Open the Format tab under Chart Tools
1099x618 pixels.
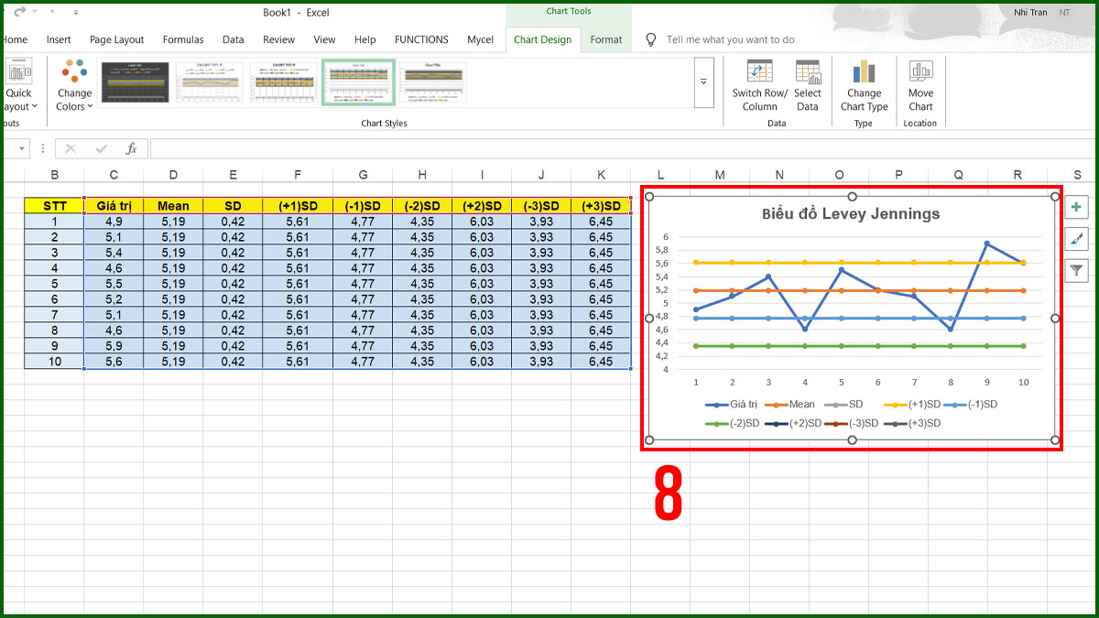tap(605, 39)
